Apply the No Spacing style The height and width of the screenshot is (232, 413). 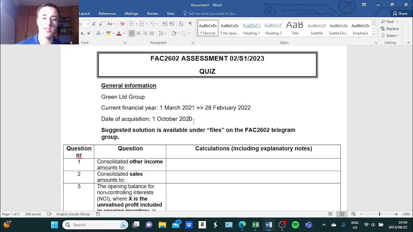pyautogui.click(x=229, y=28)
